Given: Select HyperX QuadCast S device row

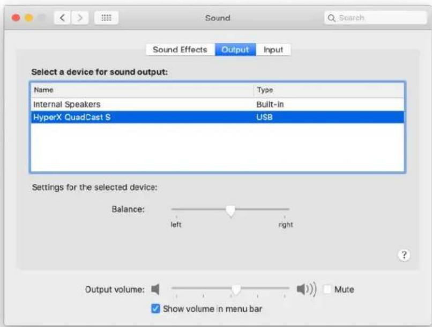Looking at the screenshot, I should point(218,117).
